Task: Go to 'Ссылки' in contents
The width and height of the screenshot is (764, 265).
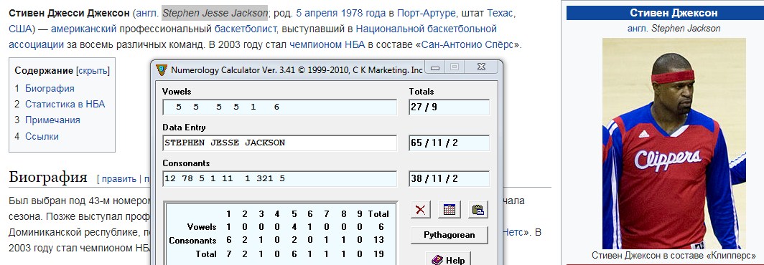Action: (42, 136)
